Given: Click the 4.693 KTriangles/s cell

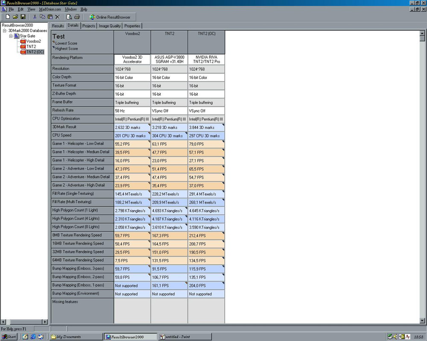Looking at the screenshot, I should point(170,211).
